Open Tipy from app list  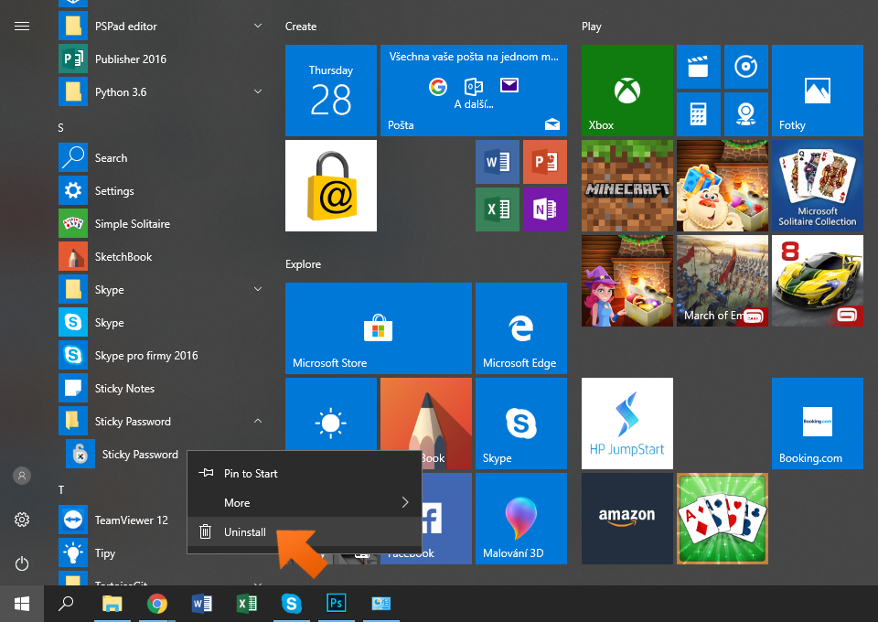coord(122,553)
